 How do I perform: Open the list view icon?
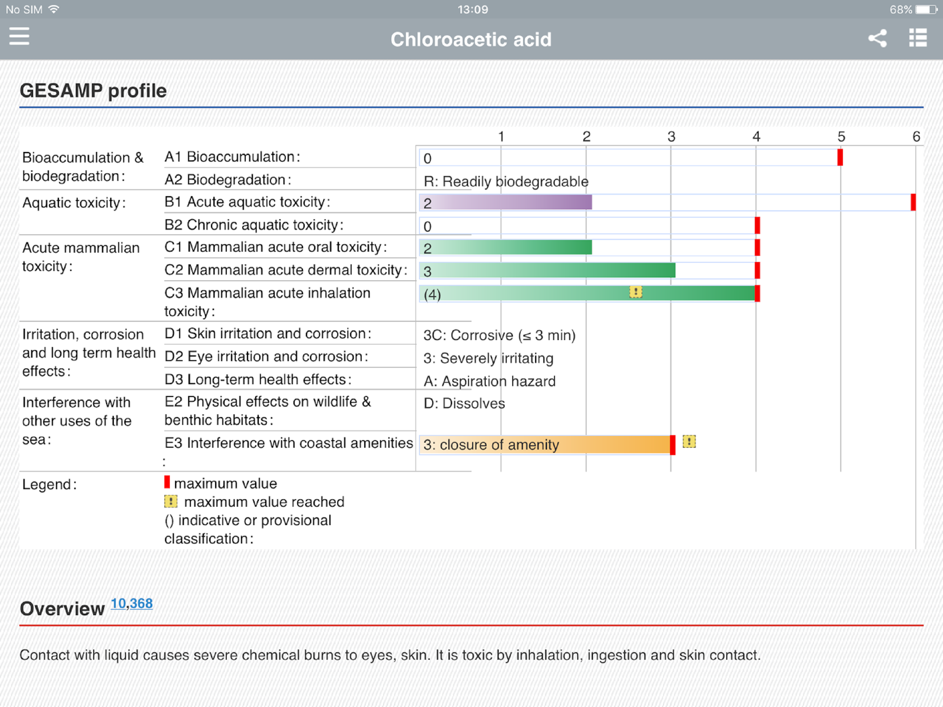[918, 38]
